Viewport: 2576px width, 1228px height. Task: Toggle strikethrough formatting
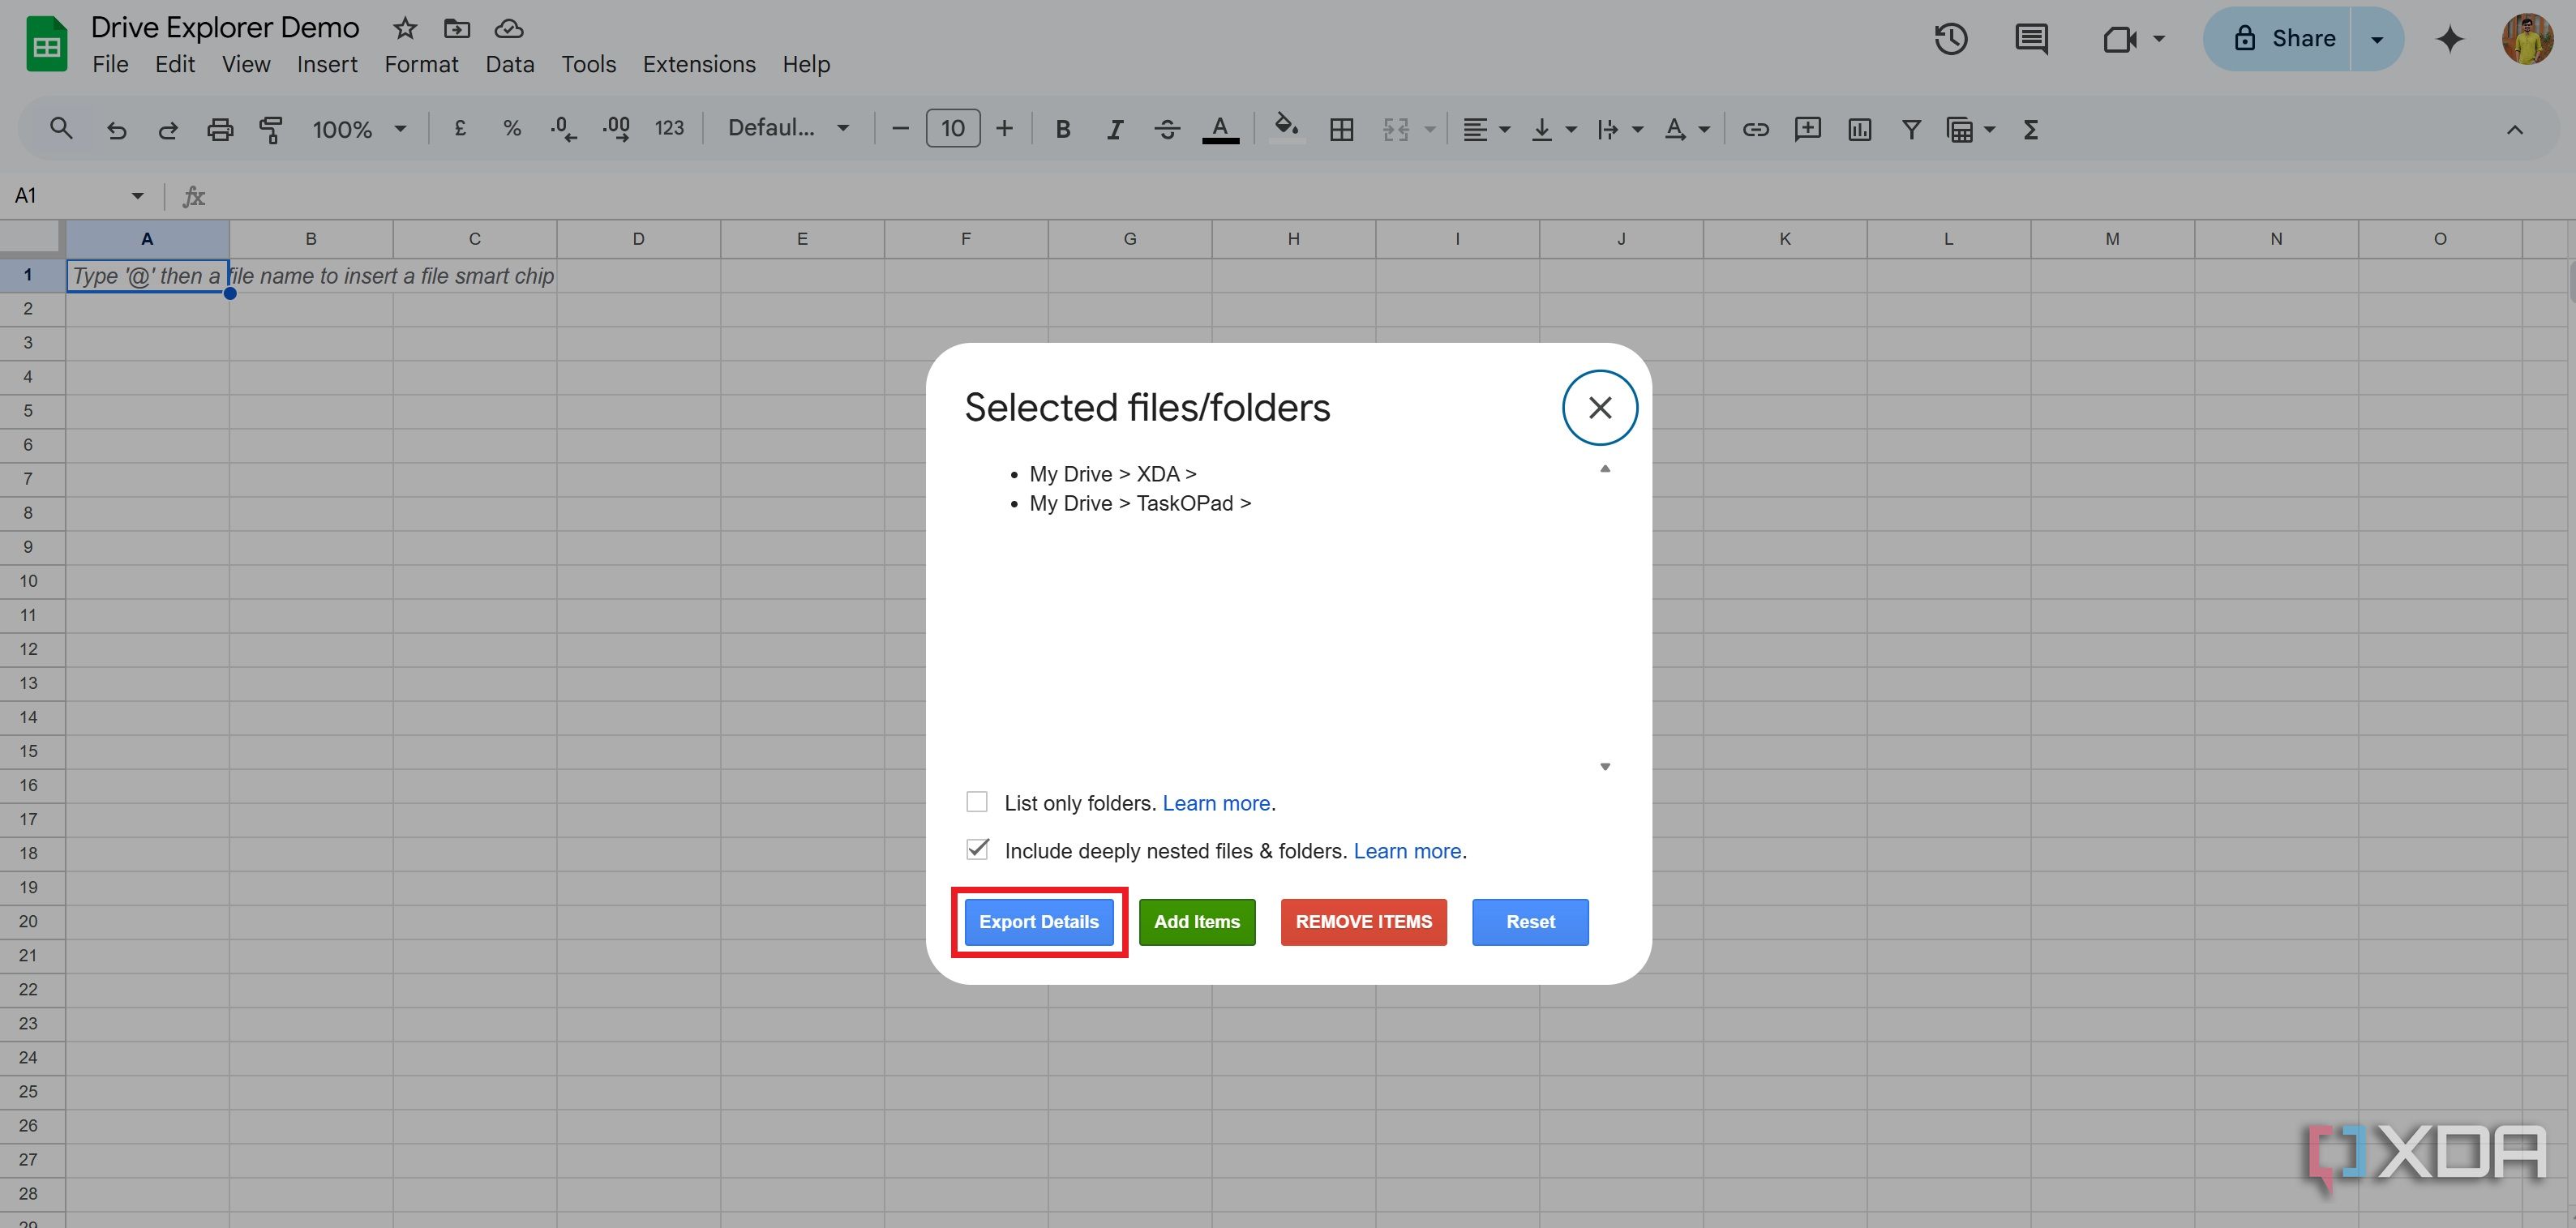tap(1166, 129)
